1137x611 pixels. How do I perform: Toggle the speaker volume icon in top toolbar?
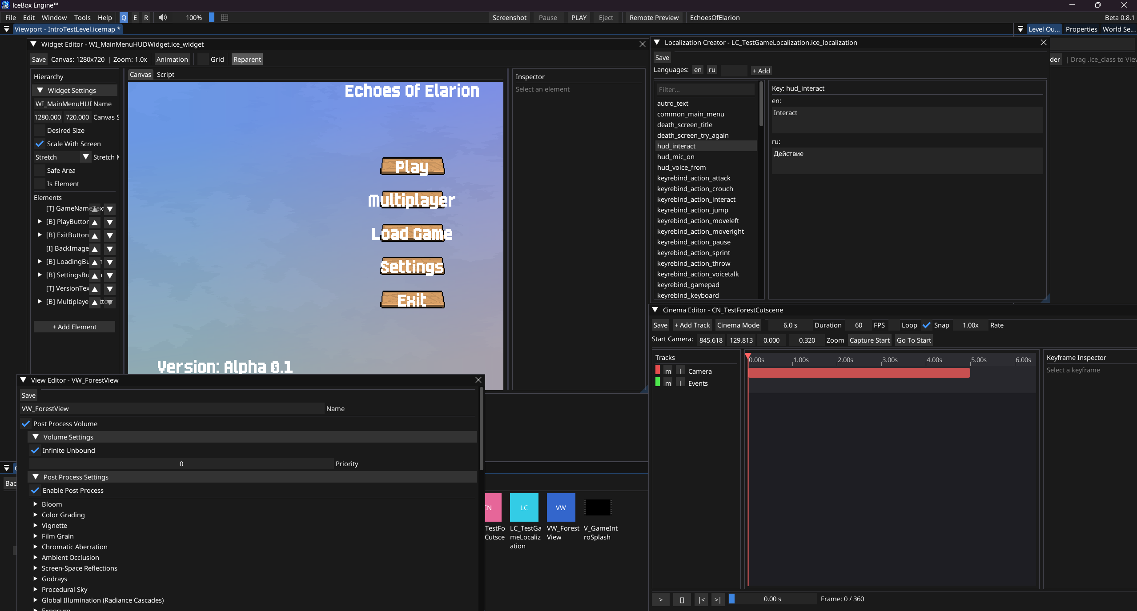(163, 17)
